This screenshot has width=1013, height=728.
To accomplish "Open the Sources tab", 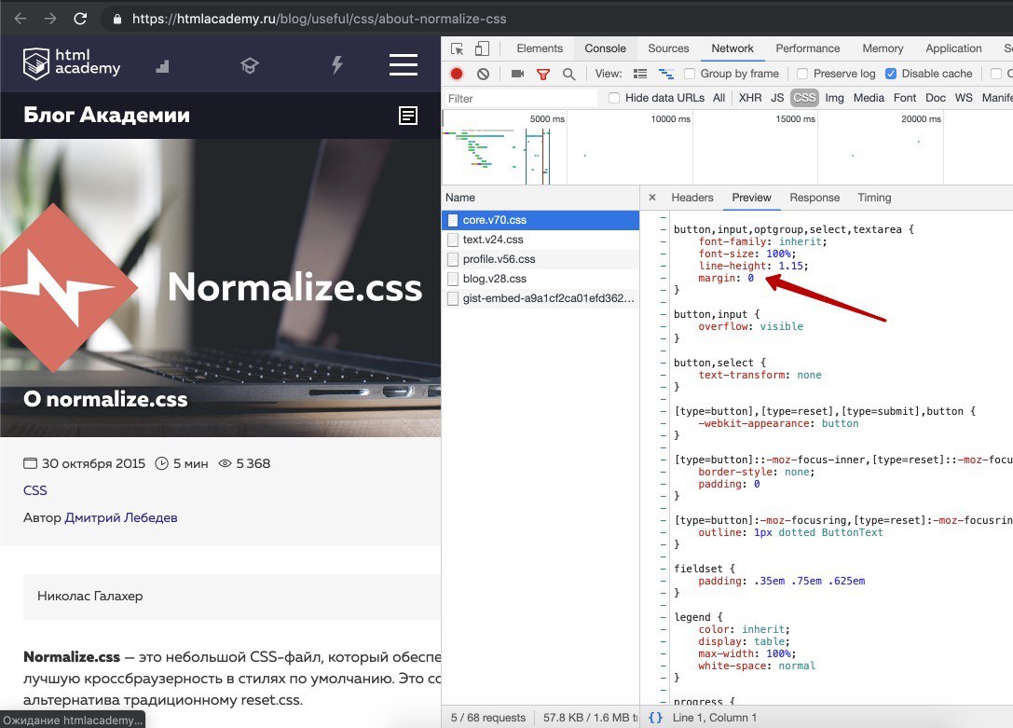I will tap(669, 48).
